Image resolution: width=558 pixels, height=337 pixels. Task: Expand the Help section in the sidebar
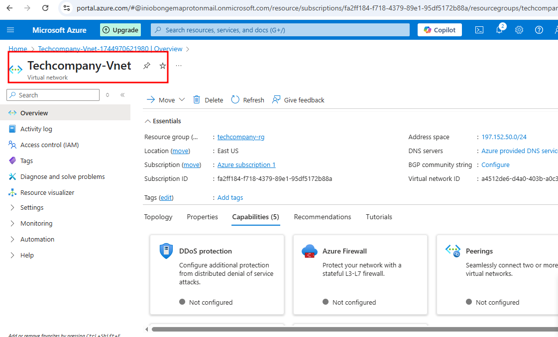[x=12, y=255]
